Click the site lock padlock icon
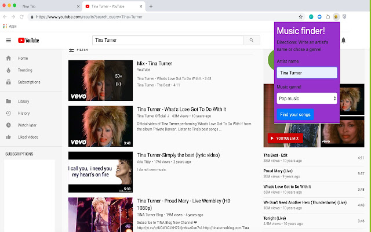This screenshot has height=232, width=371. [x=32, y=17]
